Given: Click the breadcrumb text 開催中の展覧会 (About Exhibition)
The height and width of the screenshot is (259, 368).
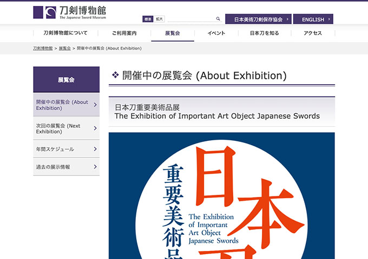Looking at the screenshot, I should coord(109,48).
